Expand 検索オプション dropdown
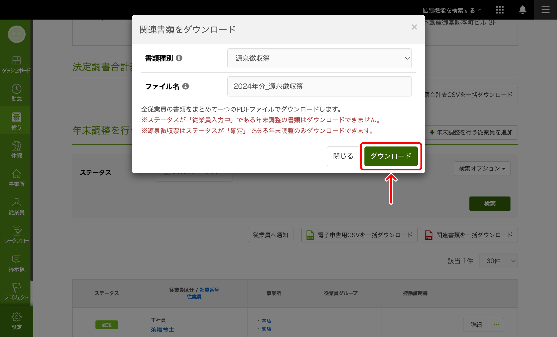The image size is (557, 337). point(482,168)
